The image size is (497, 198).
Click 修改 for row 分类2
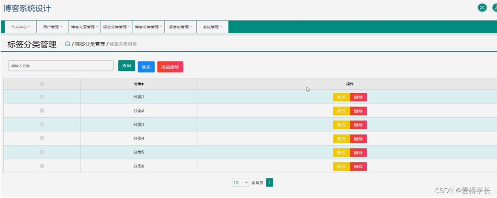(x=341, y=111)
